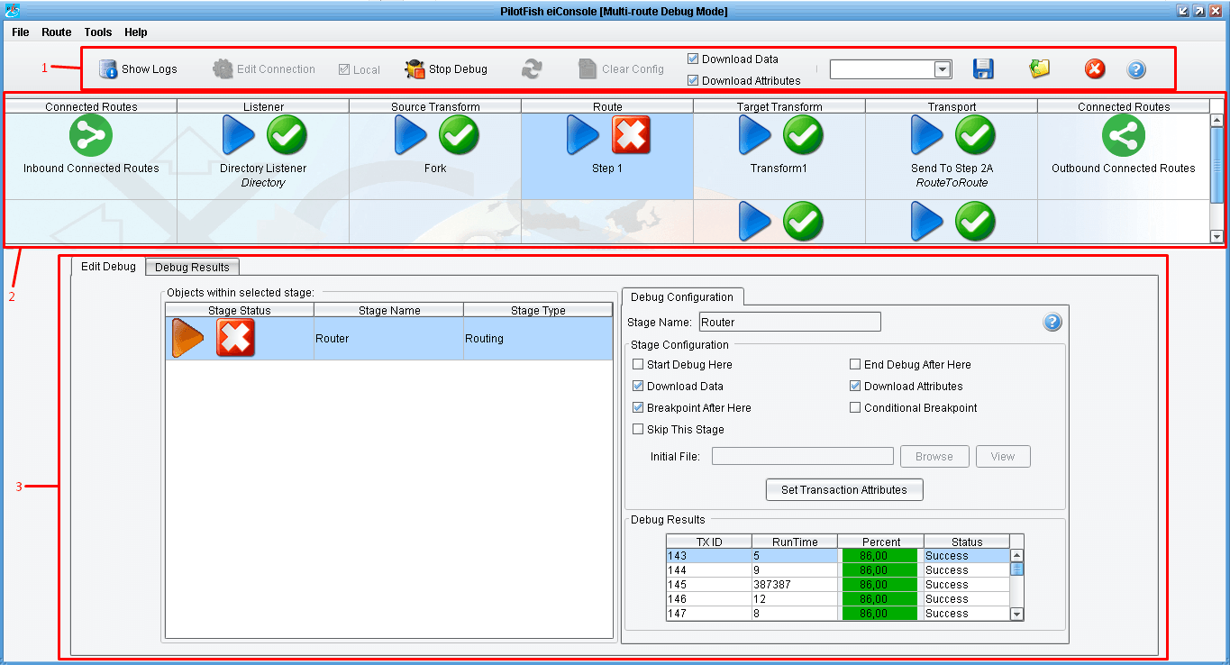The height and width of the screenshot is (665, 1230).
Task: Click into the Stage Name field
Action: [x=788, y=322]
